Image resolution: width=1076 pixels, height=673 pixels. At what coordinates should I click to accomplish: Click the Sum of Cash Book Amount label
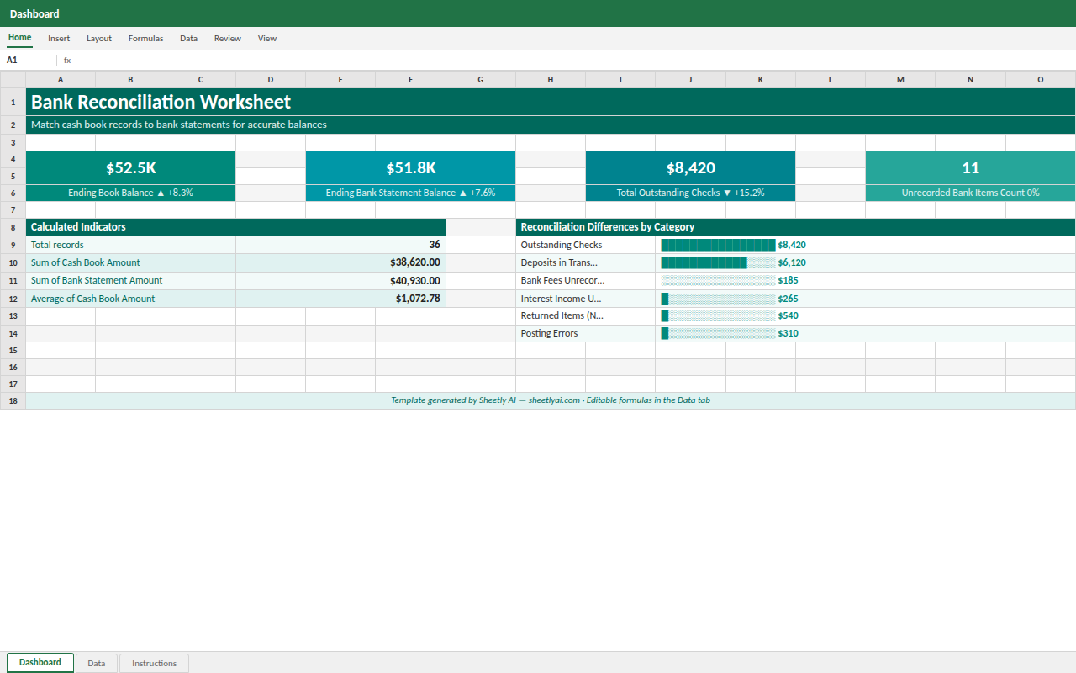click(130, 262)
